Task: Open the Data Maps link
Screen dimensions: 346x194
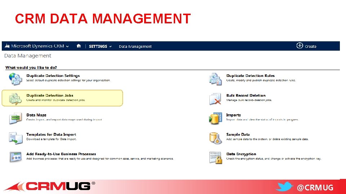Action: pos(36,115)
